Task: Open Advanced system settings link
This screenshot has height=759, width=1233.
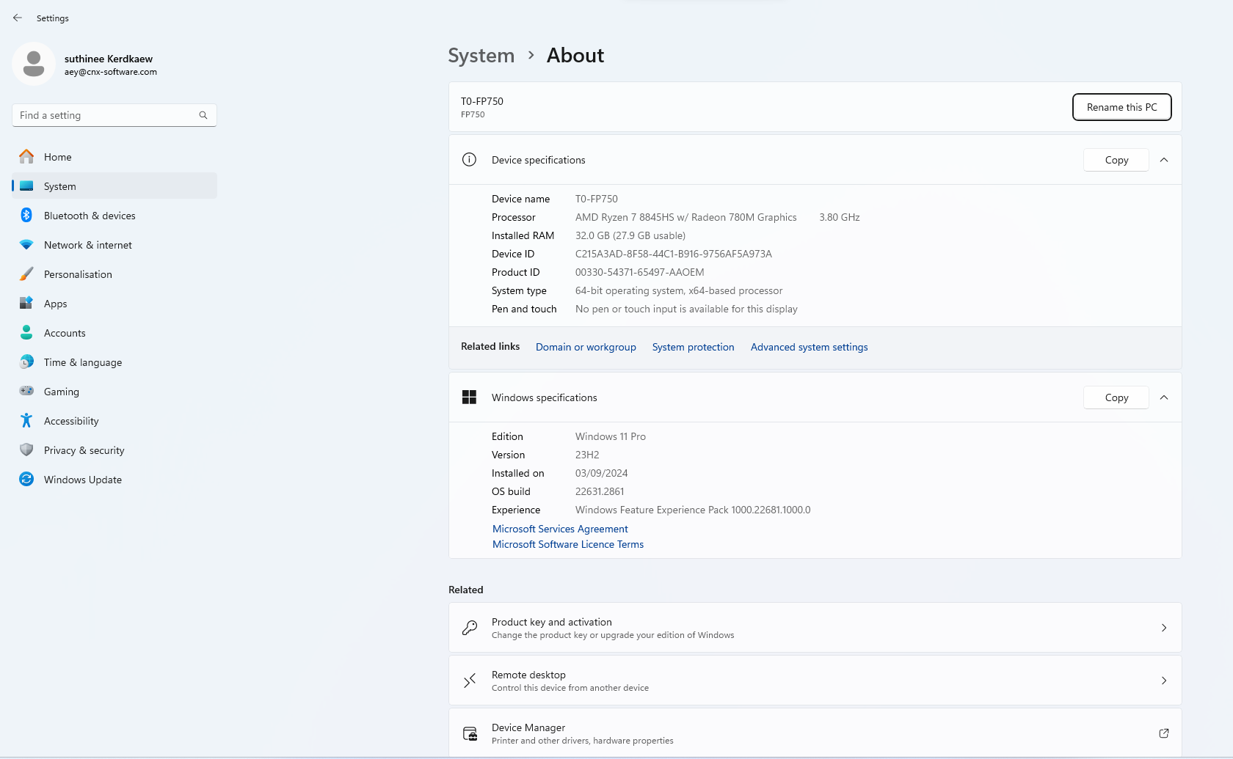Action: click(x=809, y=347)
